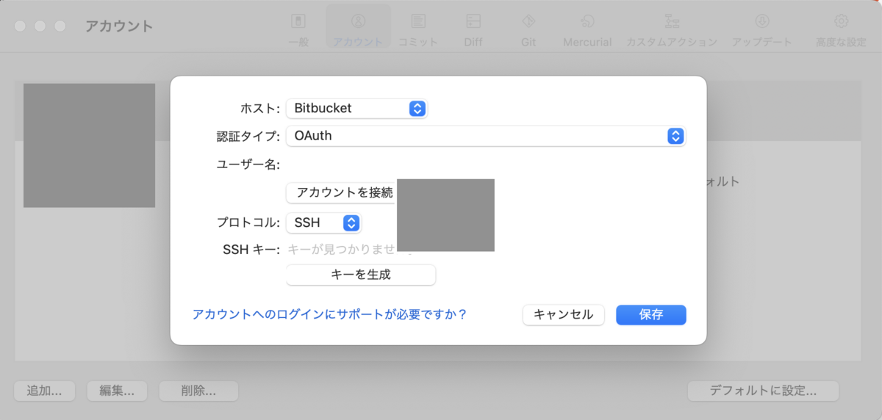This screenshot has width=882, height=420.
Task: Open the Mercurial preferences icon
Action: click(587, 21)
